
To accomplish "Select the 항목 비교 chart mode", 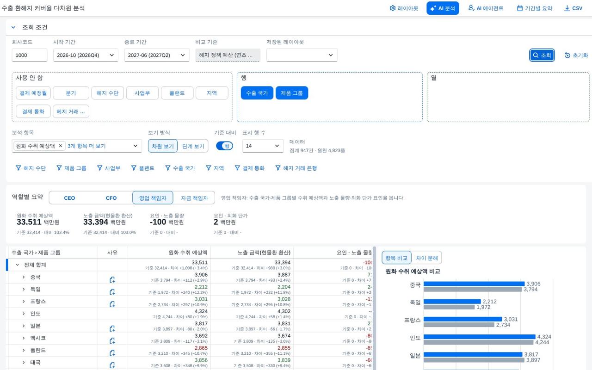I will 396,258.
